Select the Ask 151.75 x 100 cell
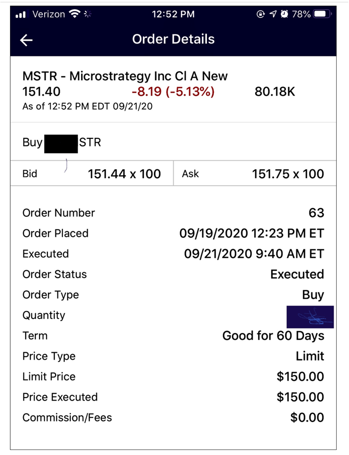Viewport: 349px width, 455px height. pyautogui.click(x=254, y=174)
